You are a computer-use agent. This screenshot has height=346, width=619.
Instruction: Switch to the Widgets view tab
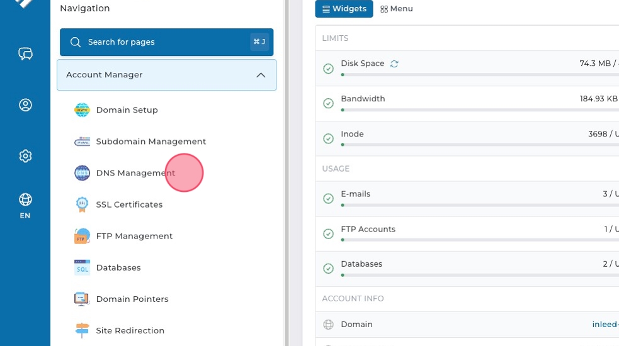pyautogui.click(x=344, y=9)
